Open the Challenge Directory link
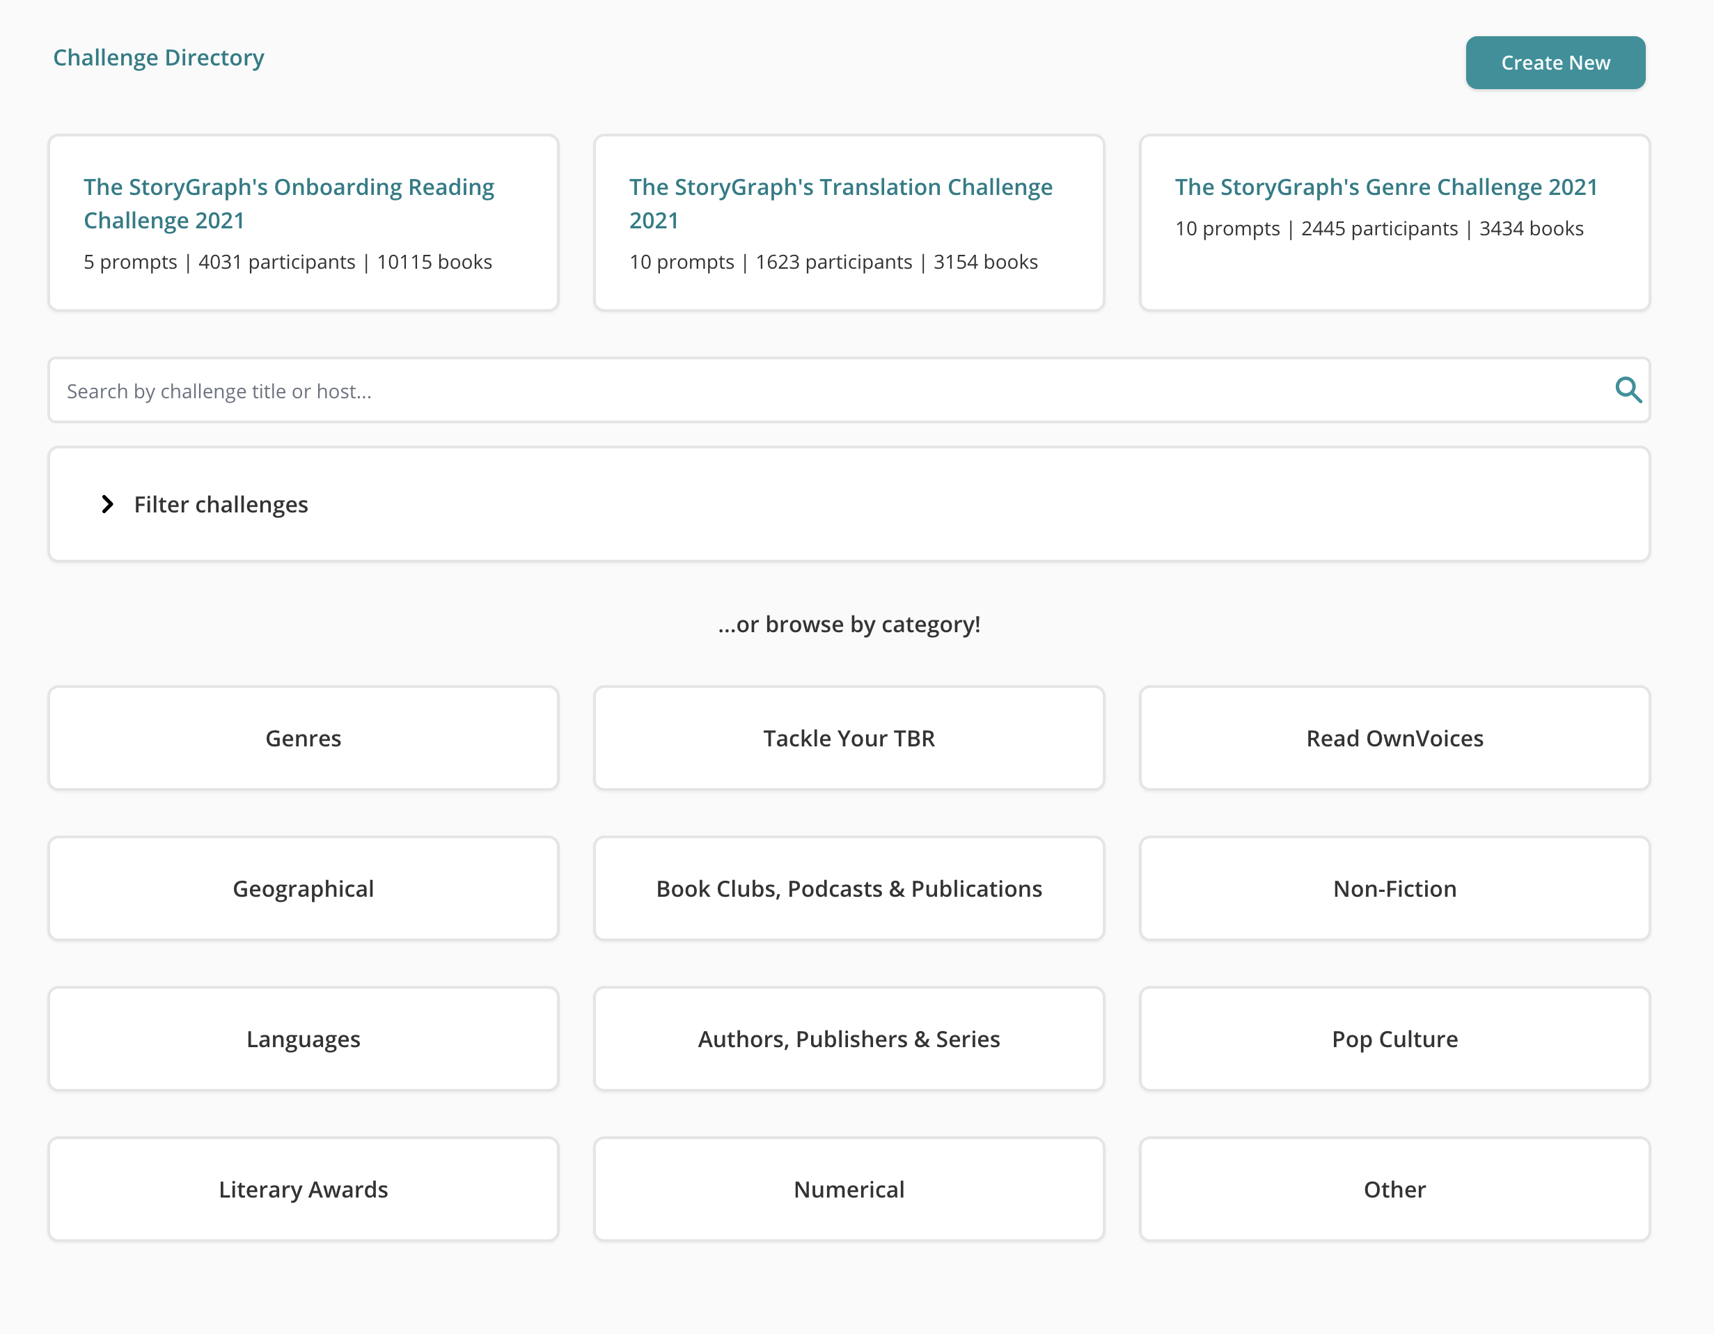Image resolution: width=1714 pixels, height=1334 pixels. [159, 57]
